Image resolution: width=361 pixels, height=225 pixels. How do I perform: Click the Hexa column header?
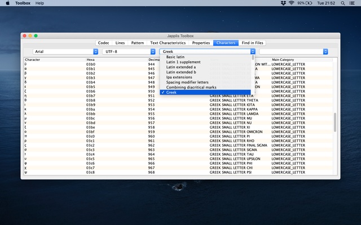(117, 60)
